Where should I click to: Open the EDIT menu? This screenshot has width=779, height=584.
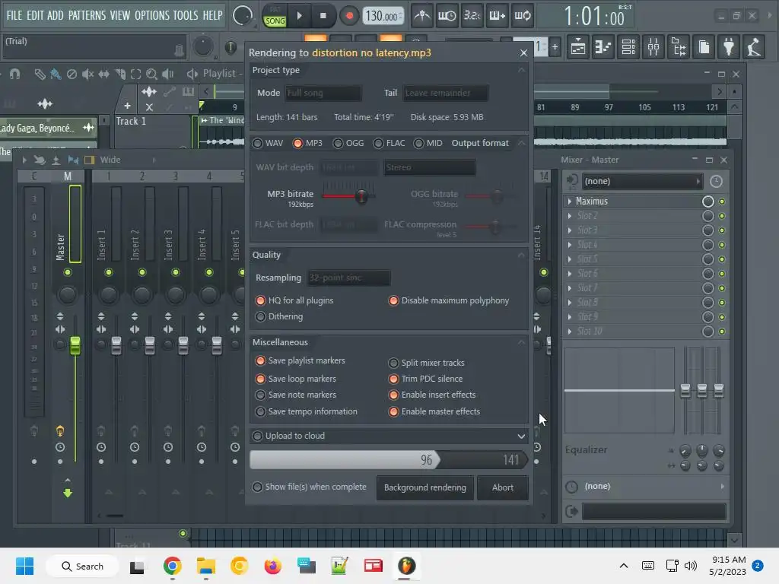click(35, 15)
